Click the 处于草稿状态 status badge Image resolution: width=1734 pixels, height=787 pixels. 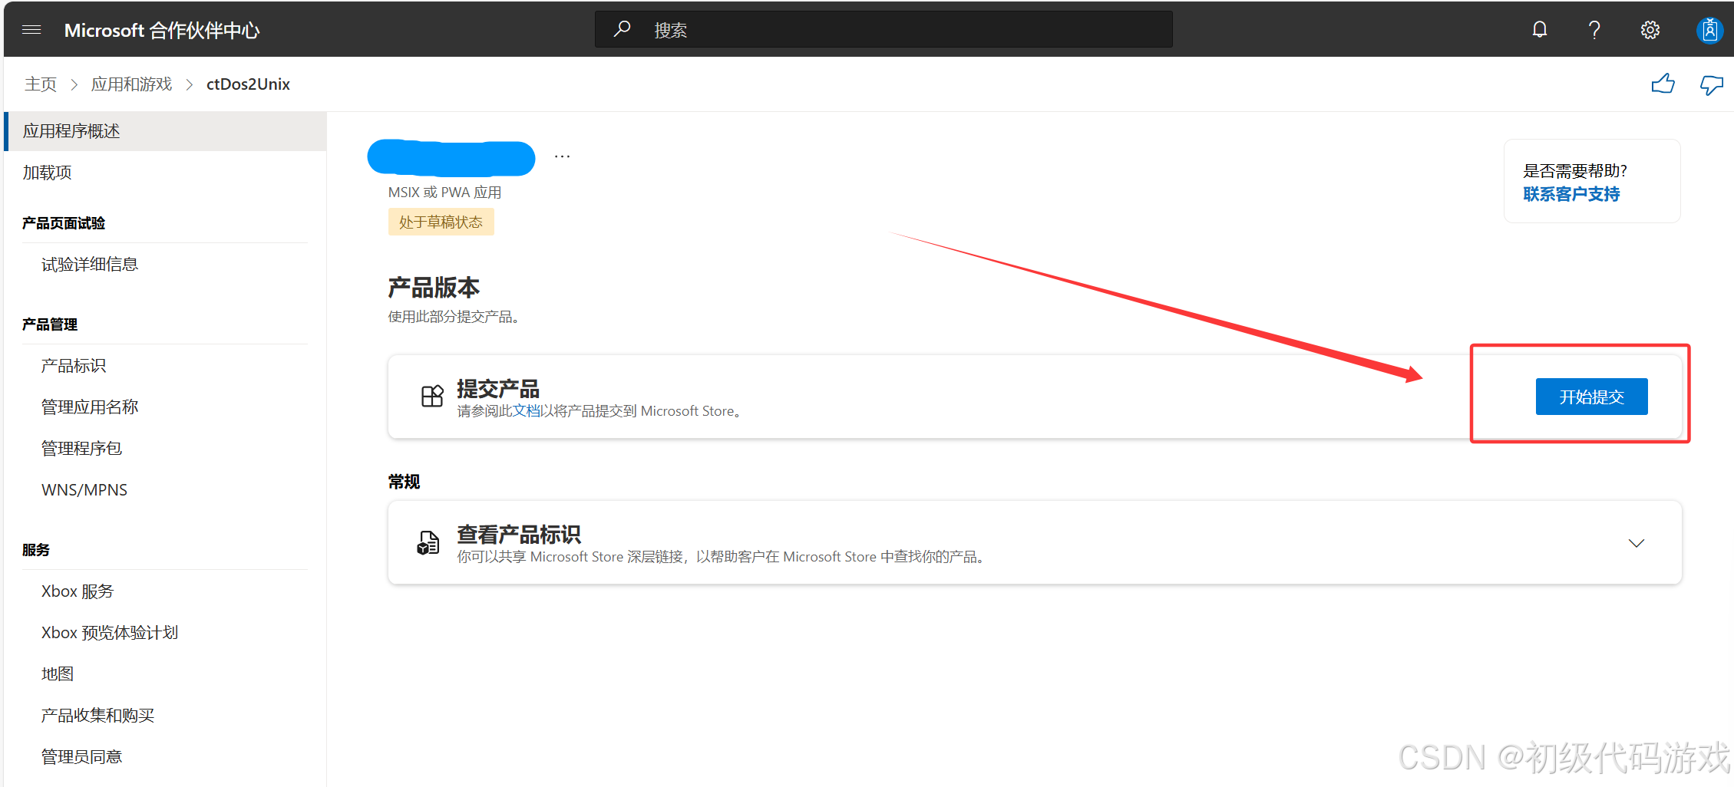[x=441, y=222]
